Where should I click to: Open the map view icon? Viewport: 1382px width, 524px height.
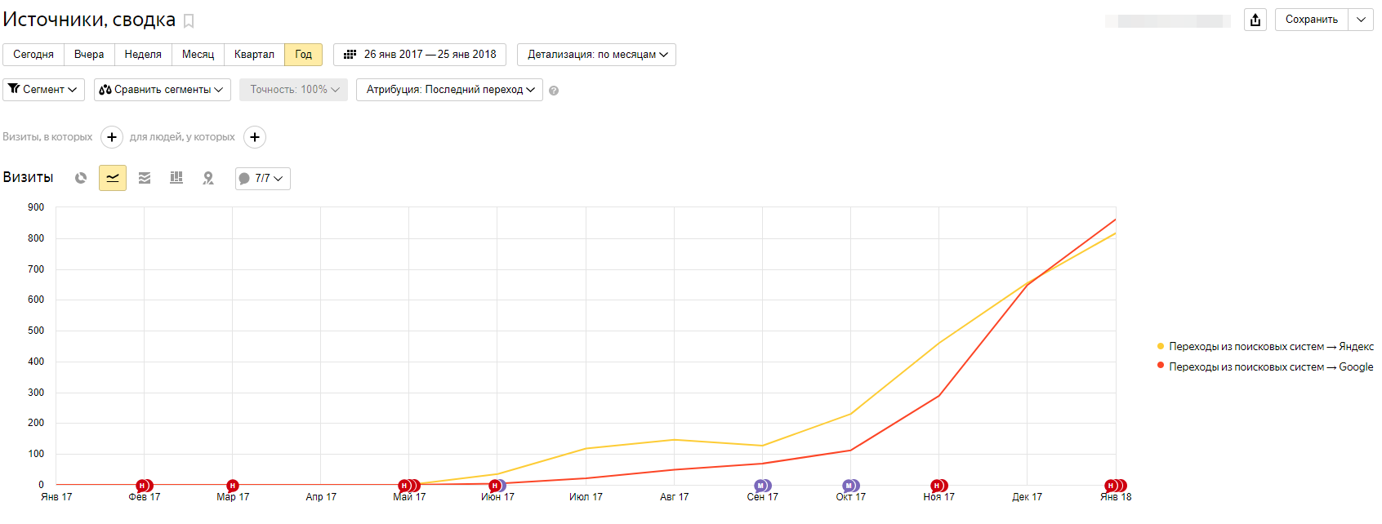click(x=208, y=178)
